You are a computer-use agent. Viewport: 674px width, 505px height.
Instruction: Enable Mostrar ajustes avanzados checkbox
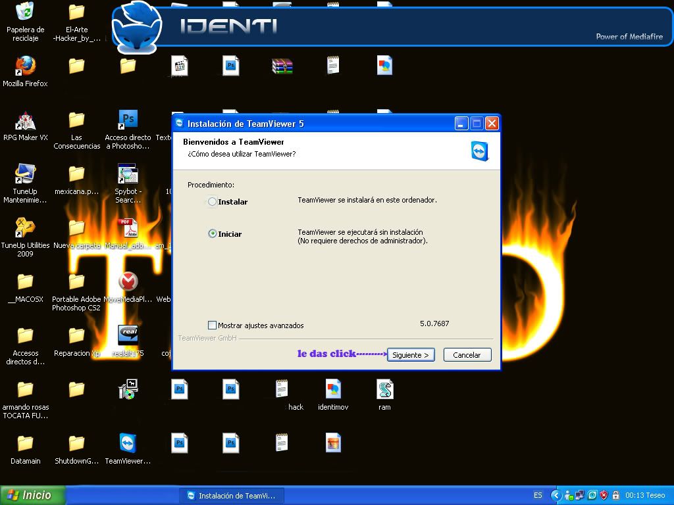212,325
